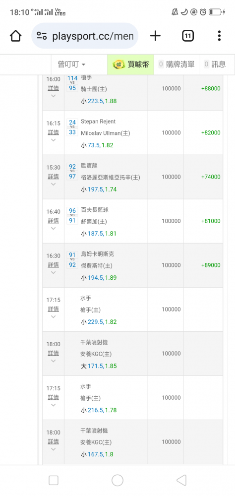Tap the browser home icon

tap(15, 36)
